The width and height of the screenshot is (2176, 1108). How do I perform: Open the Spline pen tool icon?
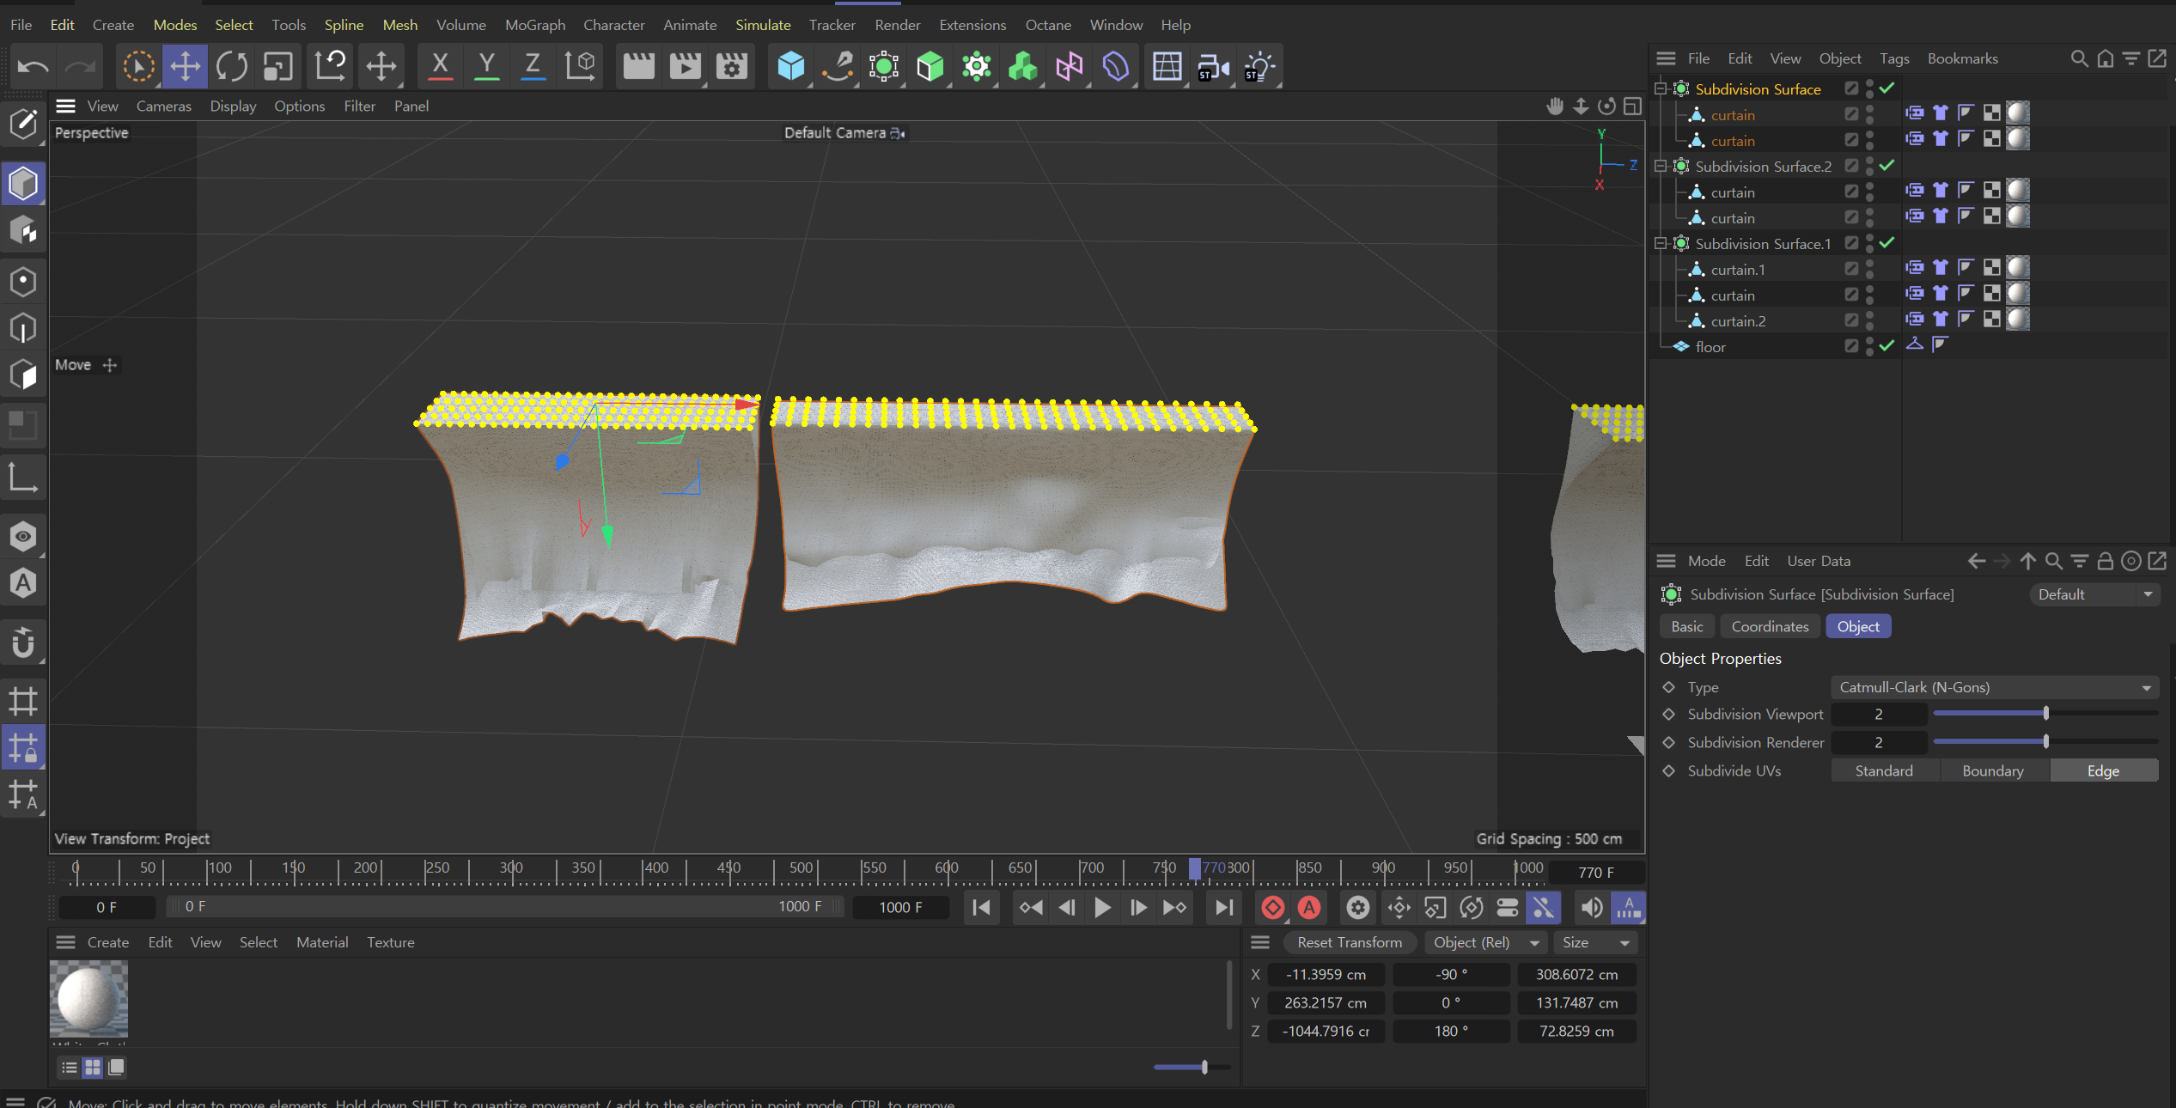837,66
